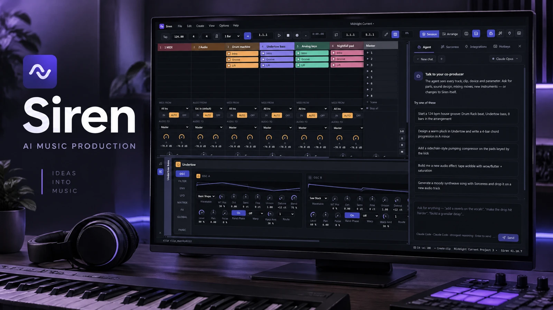Click the highlighted notes panel icon beside pencil
This screenshot has width=553, height=310.
pos(395,34)
